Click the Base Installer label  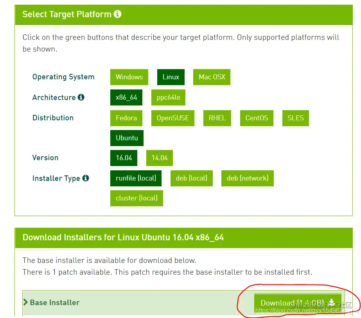click(x=55, y=302)
